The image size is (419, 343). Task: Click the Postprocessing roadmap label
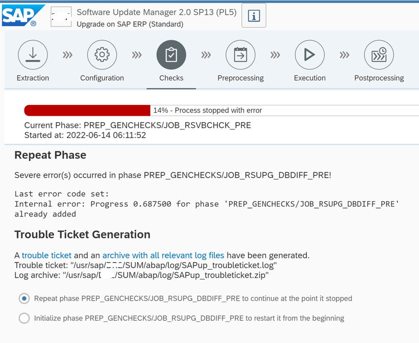pos(379,78)
